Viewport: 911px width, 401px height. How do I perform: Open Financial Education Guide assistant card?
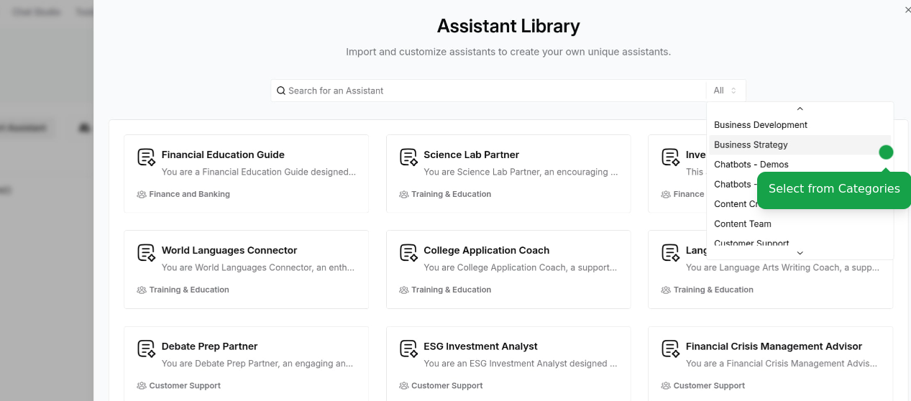(246, 173)
